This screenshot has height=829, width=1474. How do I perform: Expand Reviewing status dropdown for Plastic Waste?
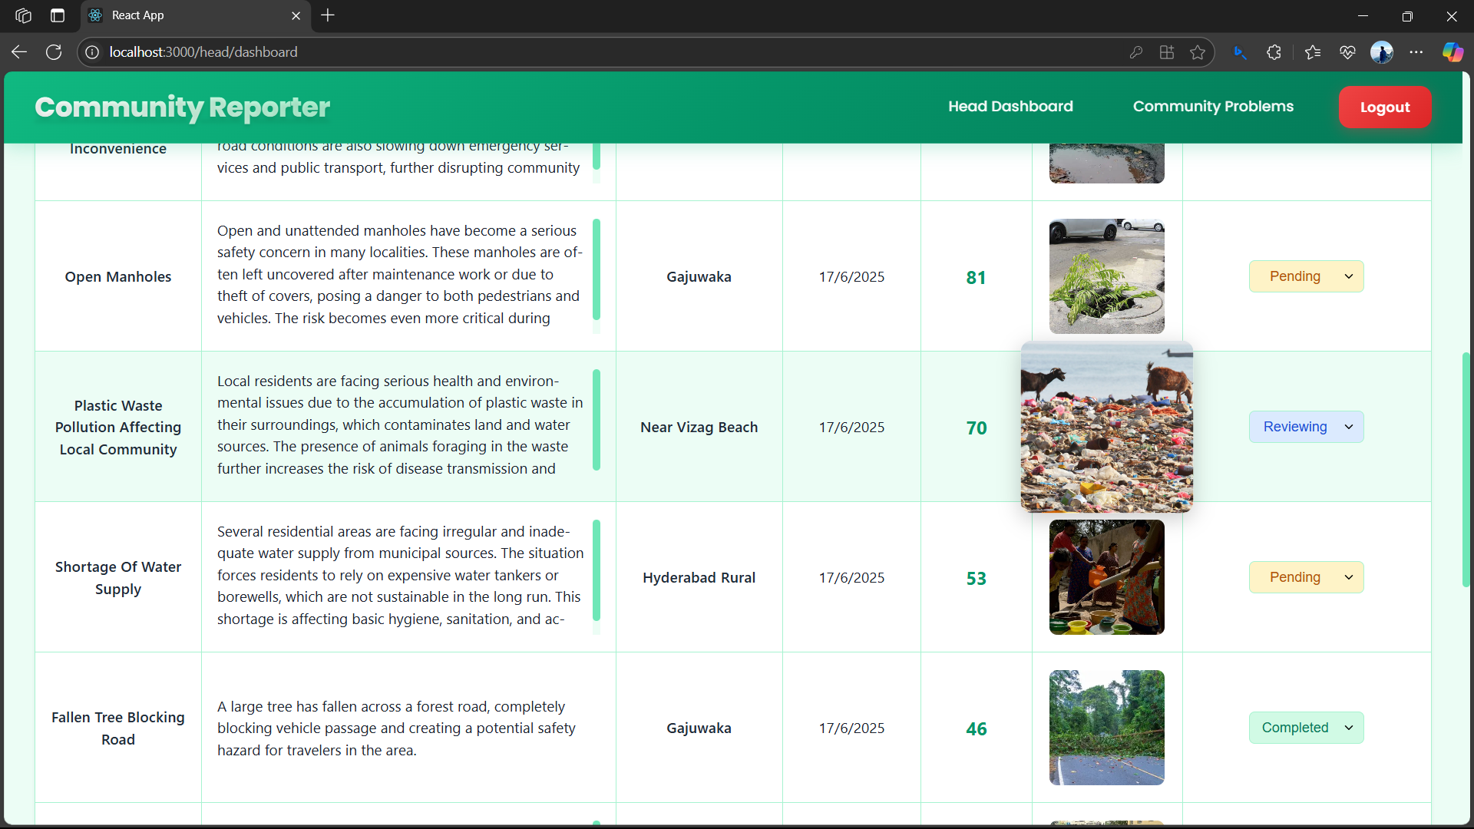pos(1306,427)
